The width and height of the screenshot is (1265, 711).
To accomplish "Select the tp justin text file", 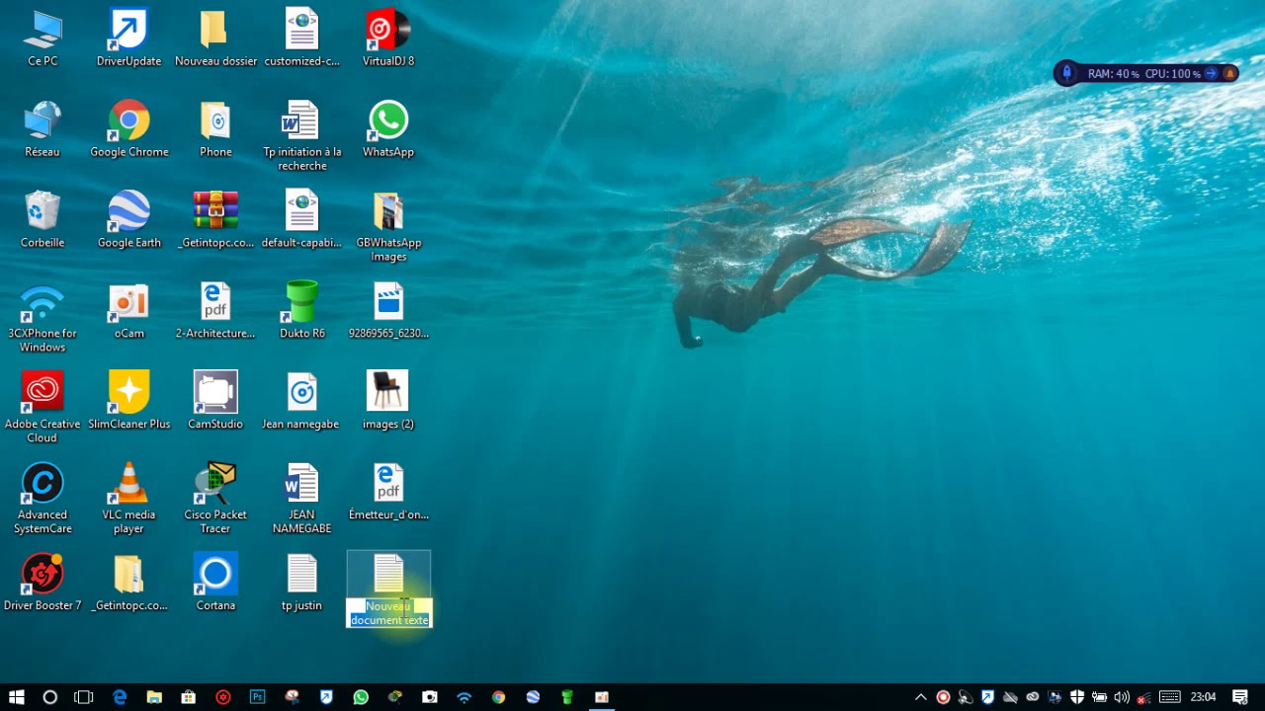I will [302, 584].
